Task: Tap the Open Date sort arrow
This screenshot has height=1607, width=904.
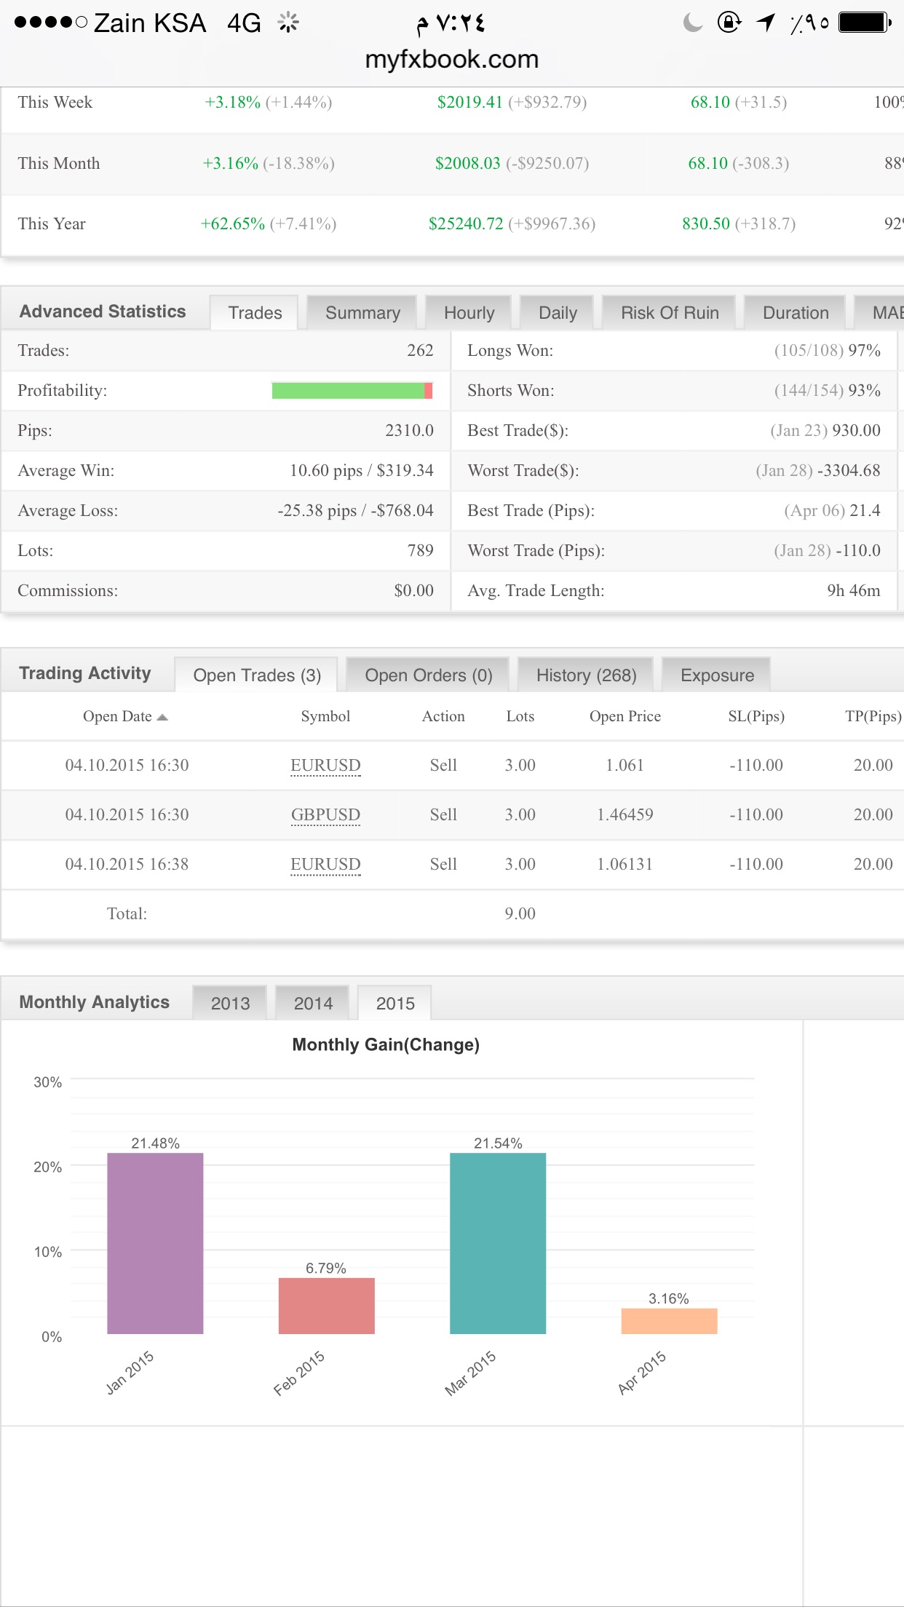Action: [x=162, y=718]
